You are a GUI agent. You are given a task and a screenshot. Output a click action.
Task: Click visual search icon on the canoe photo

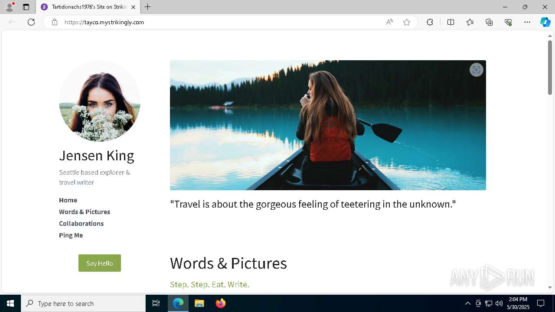pos(477,70)
